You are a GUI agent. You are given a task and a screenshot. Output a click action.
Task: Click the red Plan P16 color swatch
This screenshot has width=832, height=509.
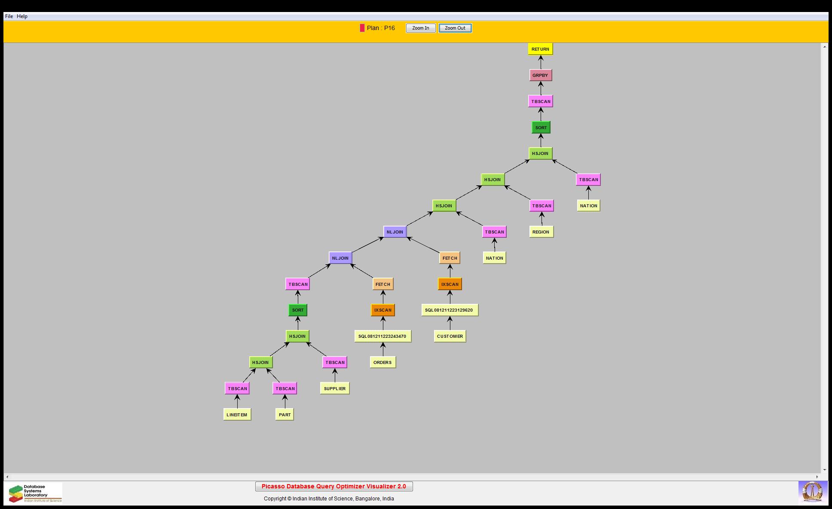pyautogui.click(x=362, y=28)
